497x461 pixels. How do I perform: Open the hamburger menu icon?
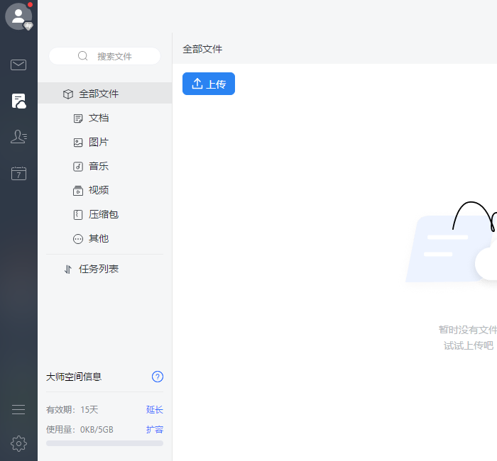pos(18,409)
